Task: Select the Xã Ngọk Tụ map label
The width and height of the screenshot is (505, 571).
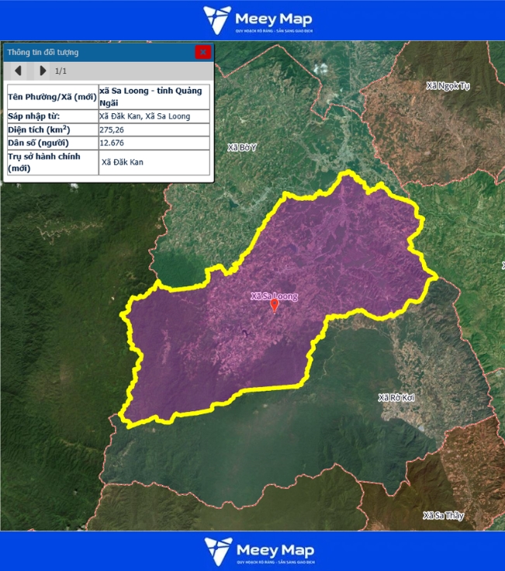Action: 448,85
